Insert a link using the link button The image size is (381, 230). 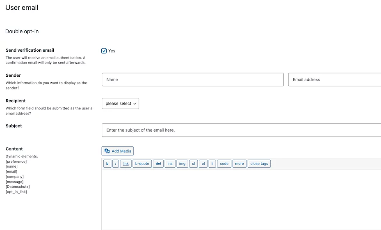tap(125, 164)
